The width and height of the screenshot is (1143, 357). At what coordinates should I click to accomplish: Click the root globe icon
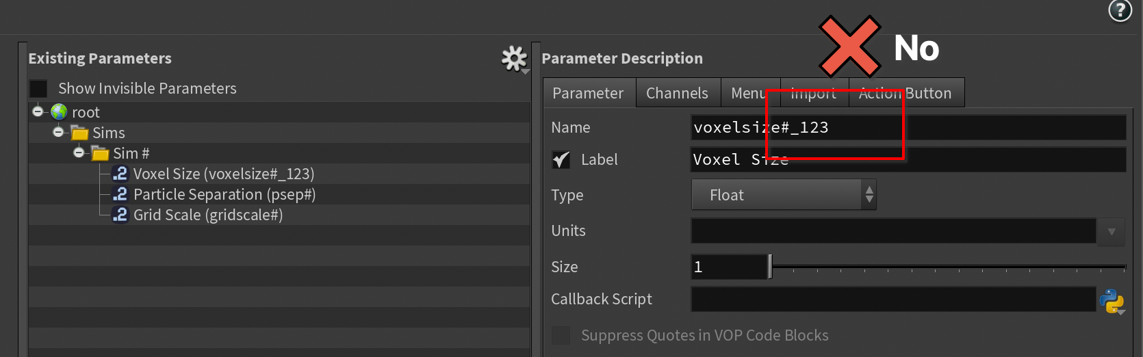click(60, 112)
